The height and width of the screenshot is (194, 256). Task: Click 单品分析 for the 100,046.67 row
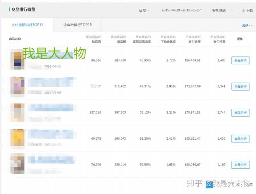pyautogui.click(x=240, y=165)
